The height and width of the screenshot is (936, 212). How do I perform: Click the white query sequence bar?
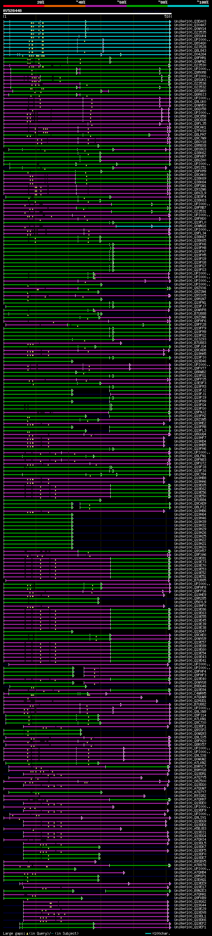87,14
